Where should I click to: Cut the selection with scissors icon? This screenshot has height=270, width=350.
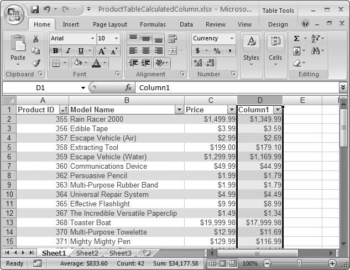(35, 39)
